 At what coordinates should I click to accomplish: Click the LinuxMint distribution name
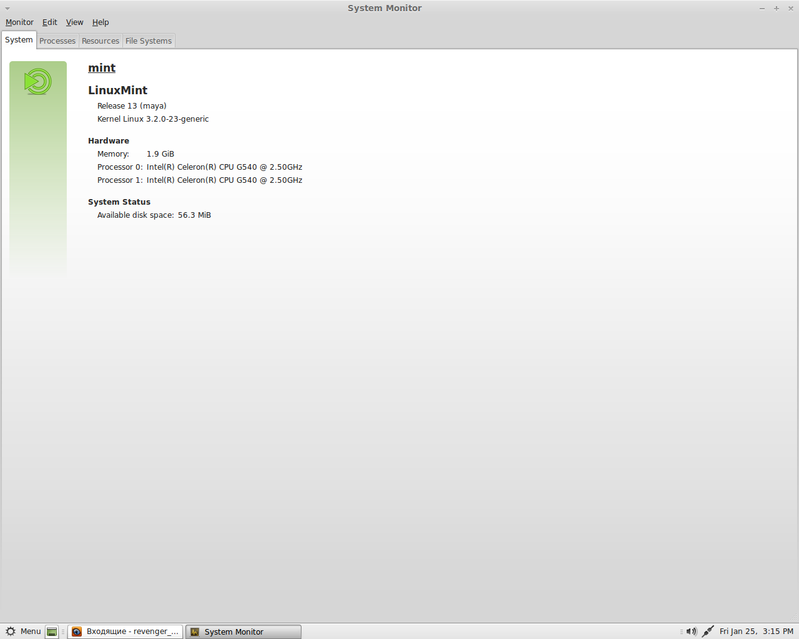click(118, 90)
